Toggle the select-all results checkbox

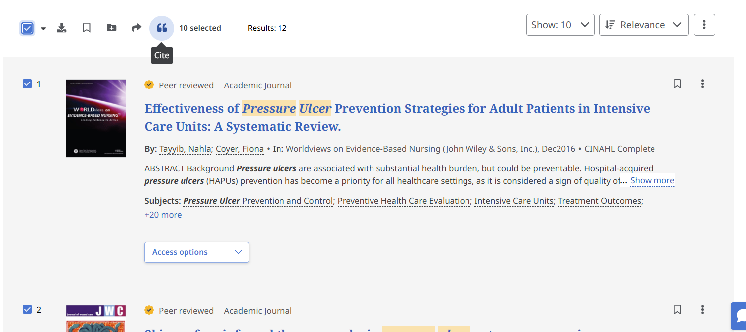tap(27, 28)
